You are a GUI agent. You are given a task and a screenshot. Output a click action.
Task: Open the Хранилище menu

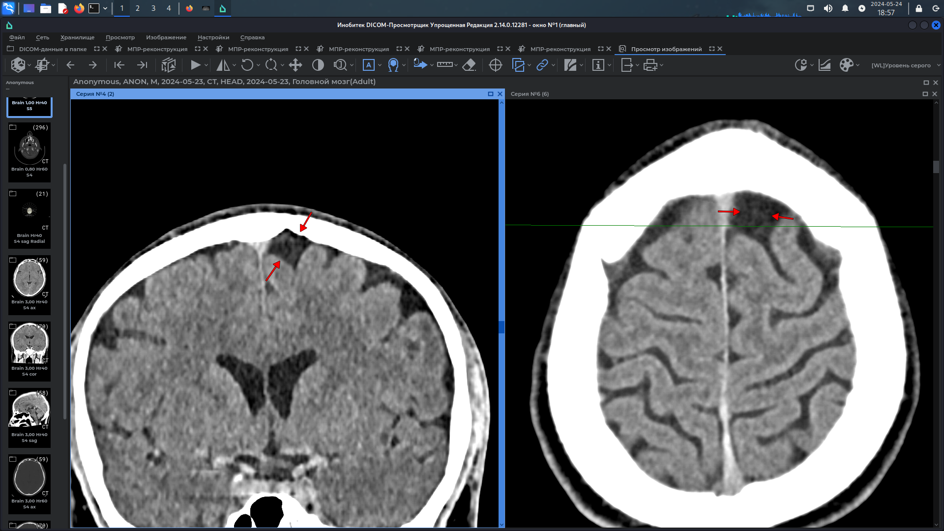point(77,37)
